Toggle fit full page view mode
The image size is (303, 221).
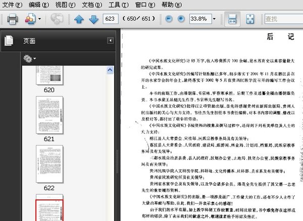[x=250, y=19]
